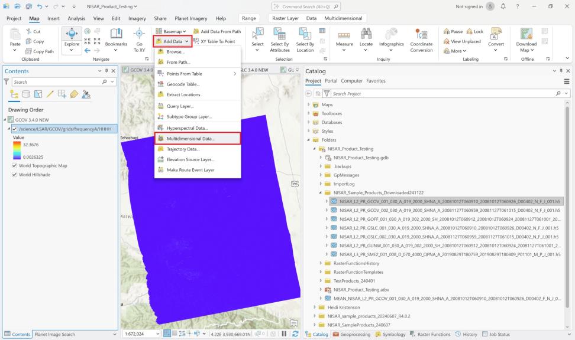Click Not signed in account button
This screenshot has height=340, width=575.
pos(474,6)
